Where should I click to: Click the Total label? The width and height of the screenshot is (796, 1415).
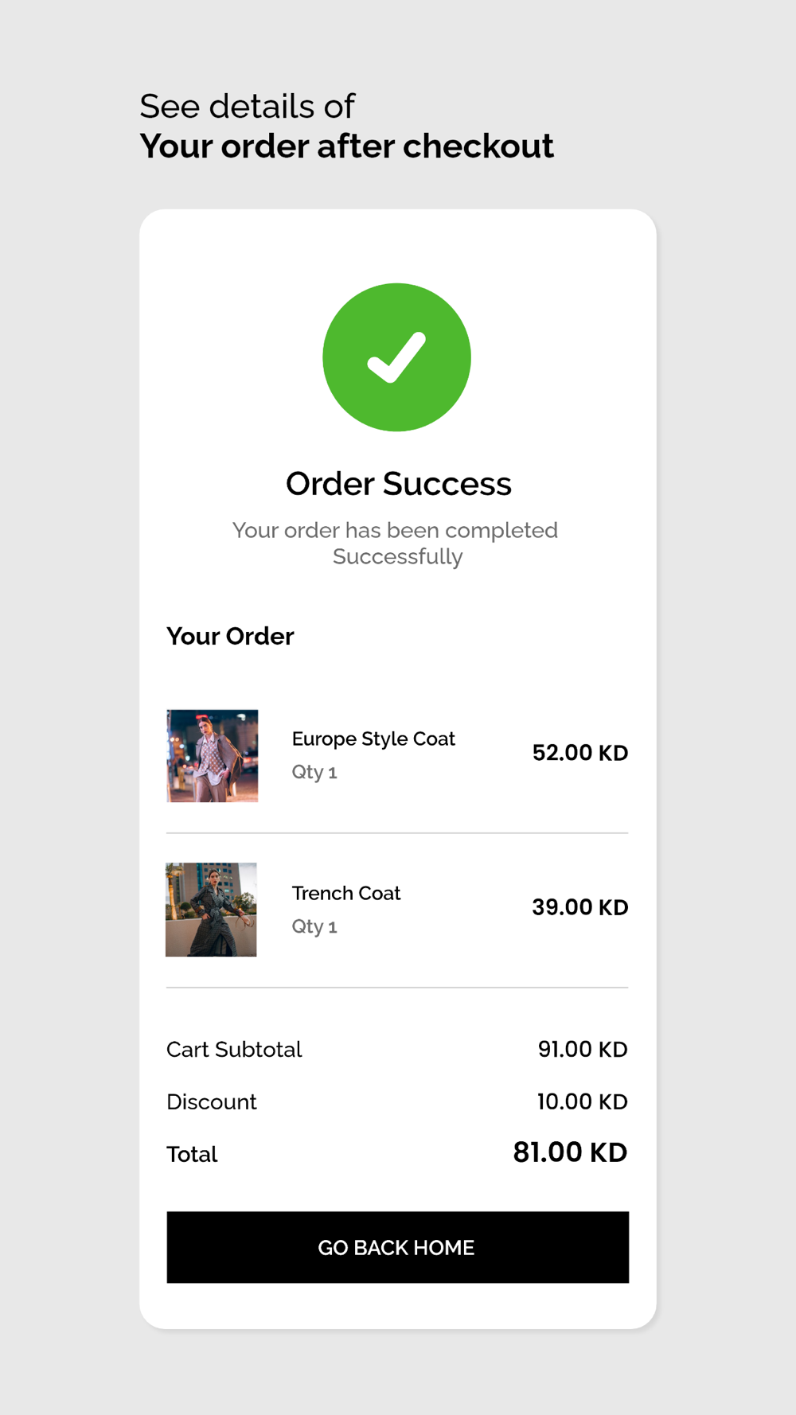pos(192,1155)
